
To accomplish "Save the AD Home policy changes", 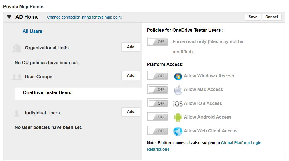I will (253, 17).
